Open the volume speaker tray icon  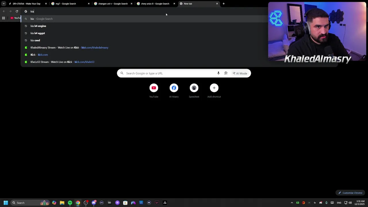coord(350,203)
